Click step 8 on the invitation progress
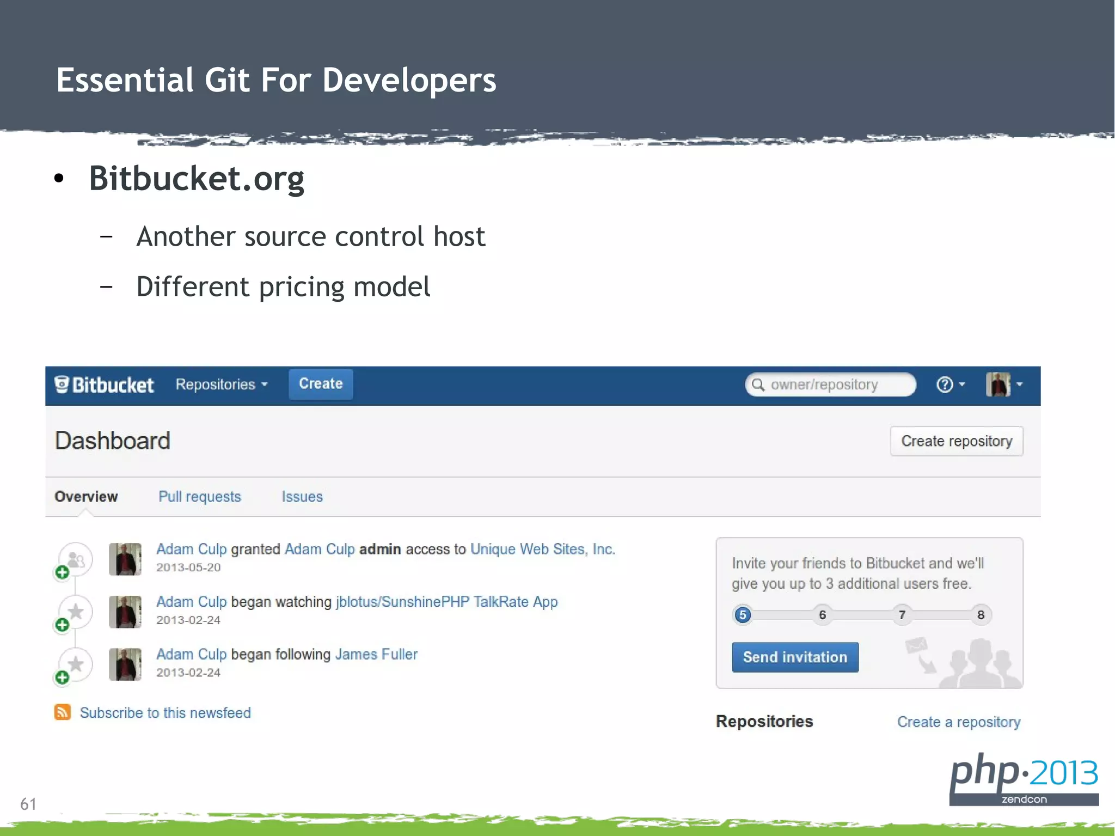The height and width of the screenshot is (836, 1115). tap(981, 615)
